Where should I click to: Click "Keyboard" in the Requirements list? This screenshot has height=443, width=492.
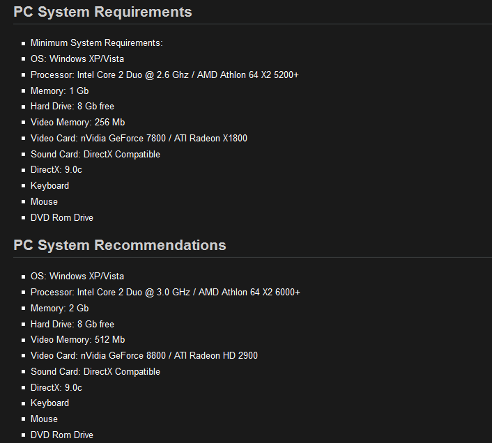pyautogui.click(x=49, y=186)
